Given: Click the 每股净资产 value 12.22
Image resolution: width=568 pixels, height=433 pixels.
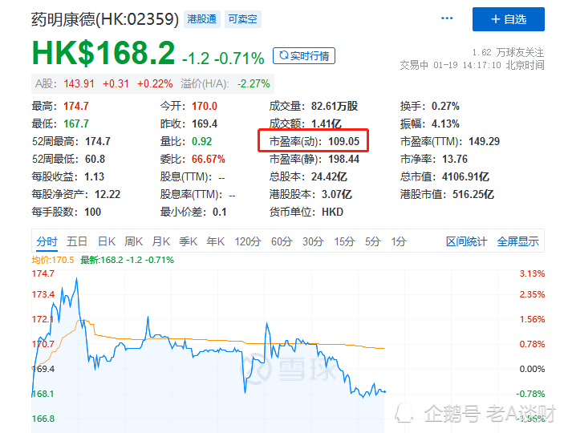Looking at the screenshot, I should pos(108,194).
